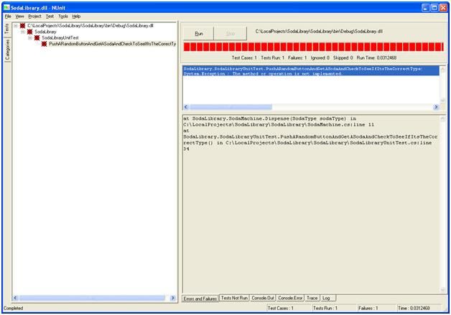Screen dimensions: 451x315
Task: Click the 'Completed' status bar text
Action: 13,309
